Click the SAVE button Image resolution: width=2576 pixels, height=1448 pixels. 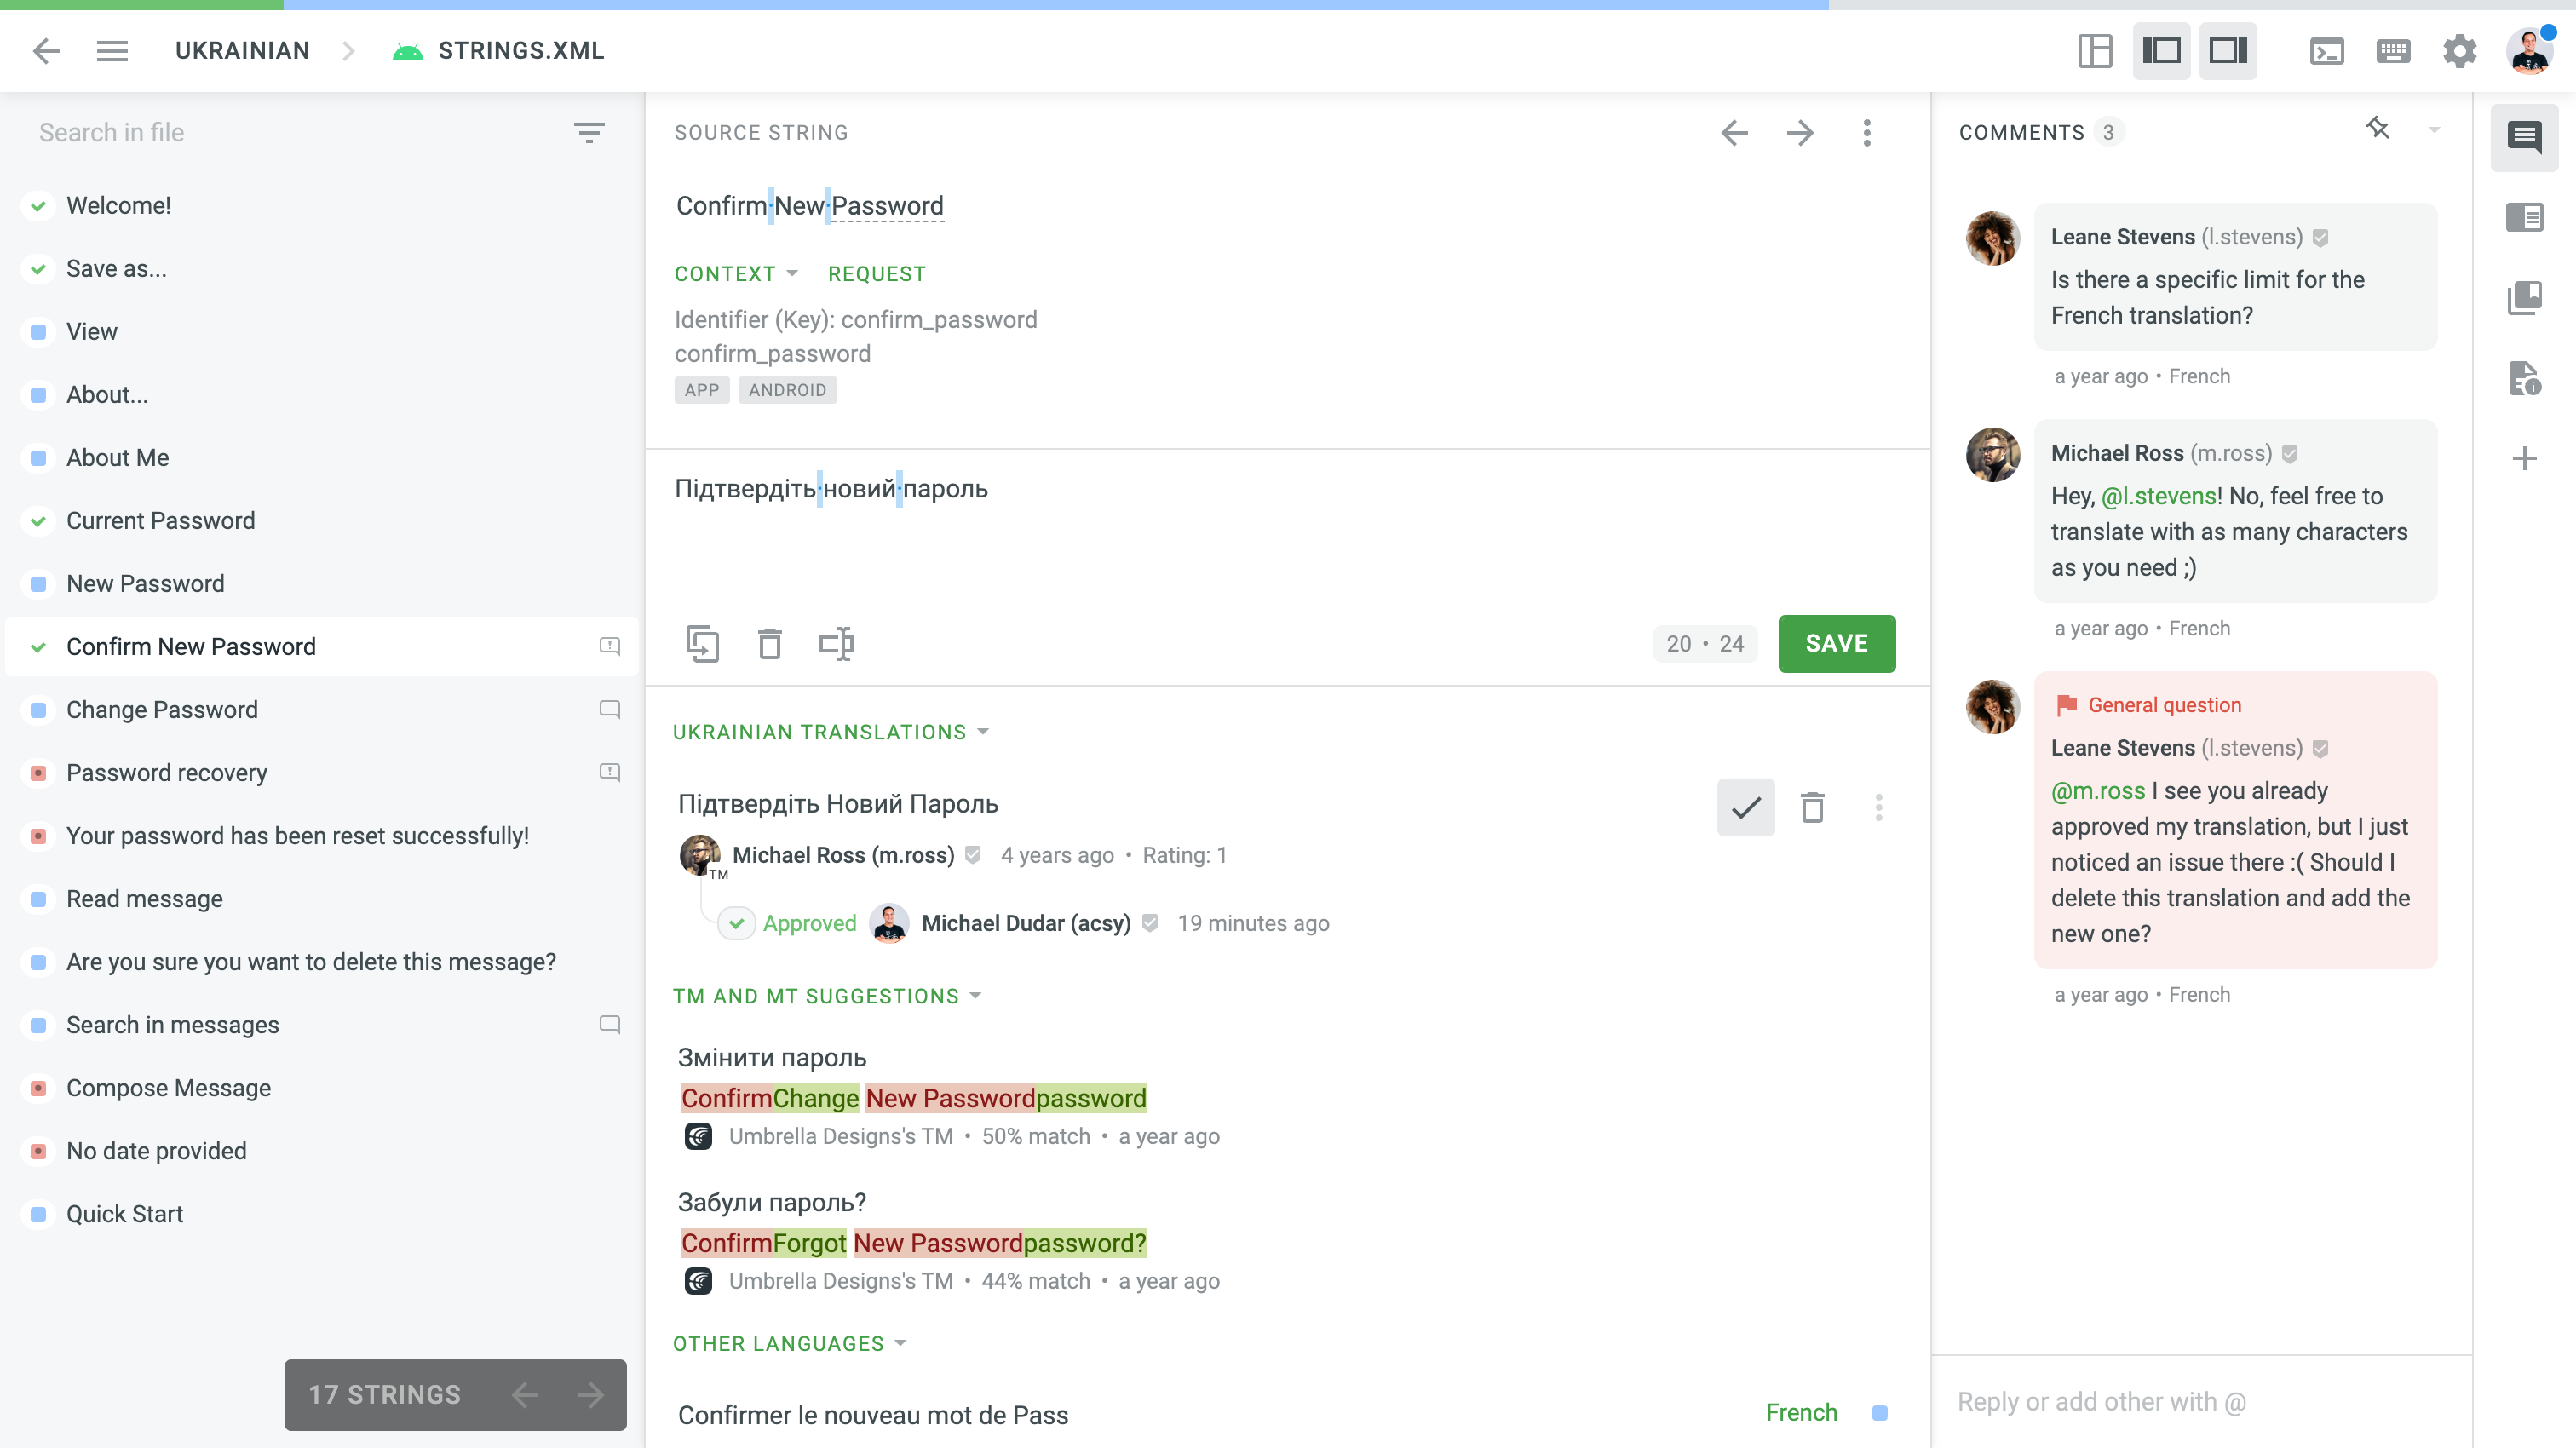click(1836, 644)
